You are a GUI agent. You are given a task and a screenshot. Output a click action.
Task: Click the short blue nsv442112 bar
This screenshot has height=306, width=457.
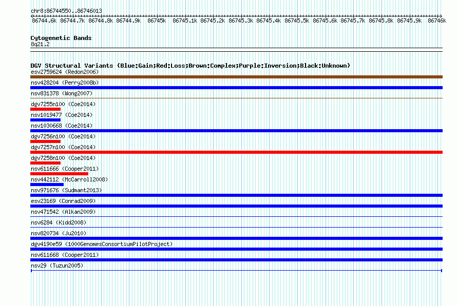click(x=47, y=185)
